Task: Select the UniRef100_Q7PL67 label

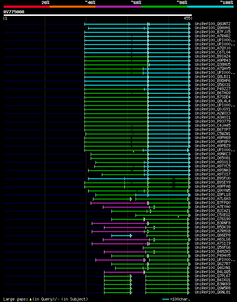Action: [x=213, y=276]
